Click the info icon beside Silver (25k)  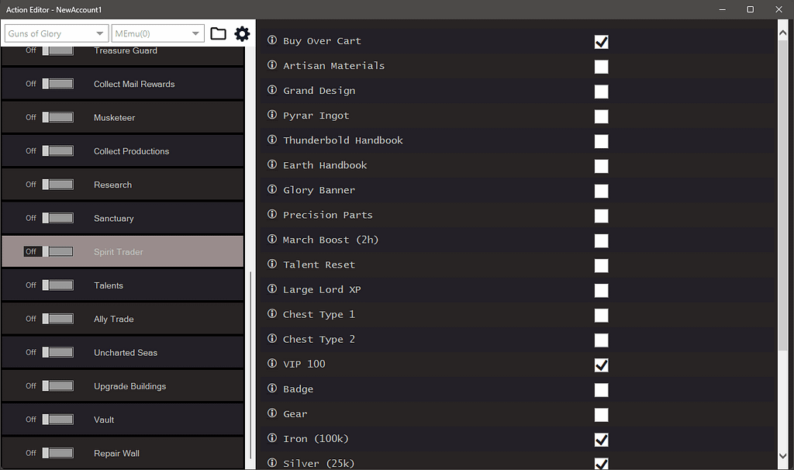(271, 463)
